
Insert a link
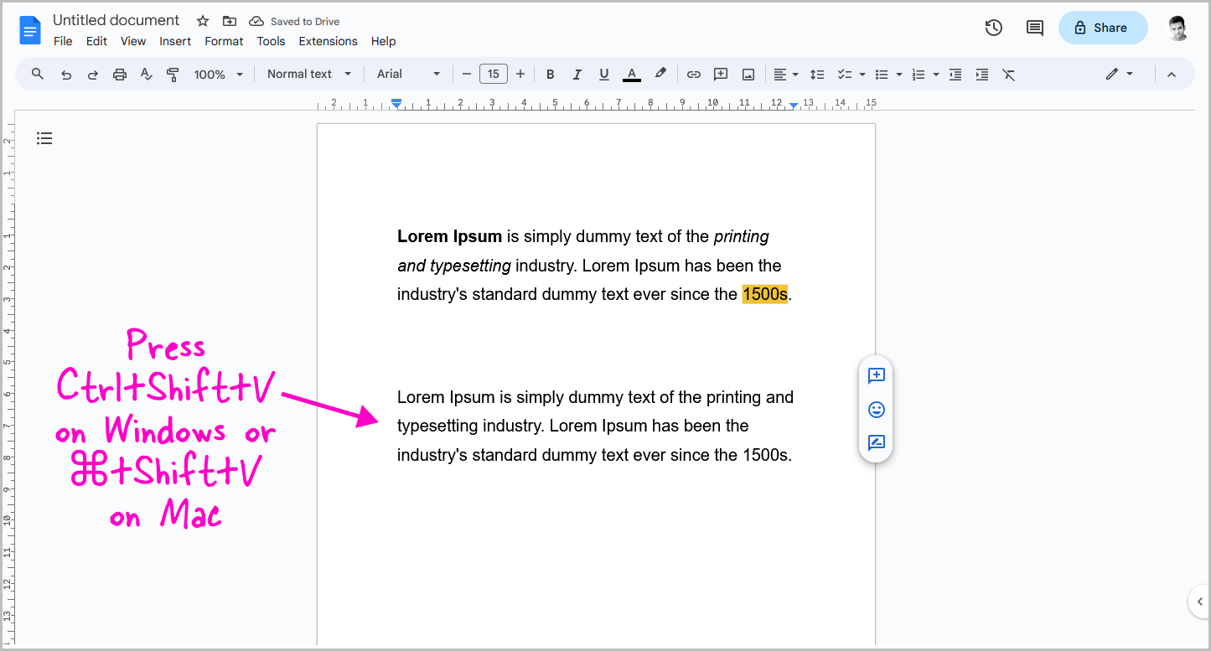[693, 74]
